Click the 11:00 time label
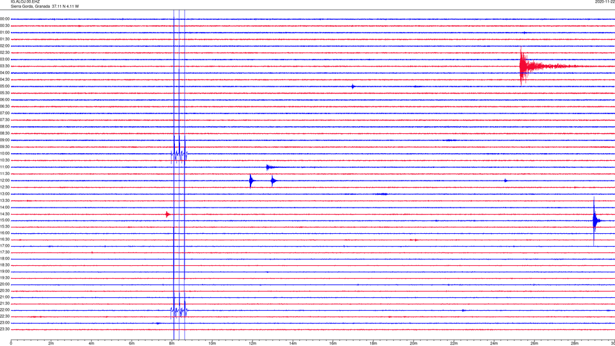 click(4, 167)
